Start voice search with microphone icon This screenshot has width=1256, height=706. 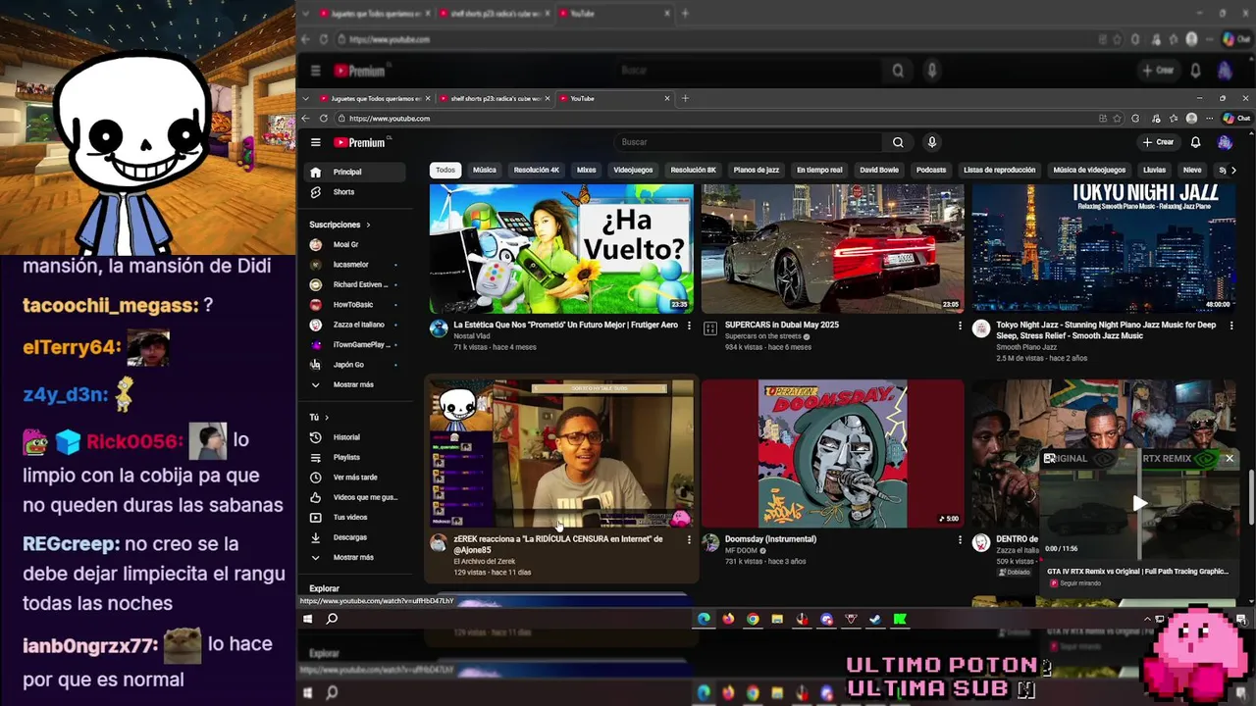932,142
